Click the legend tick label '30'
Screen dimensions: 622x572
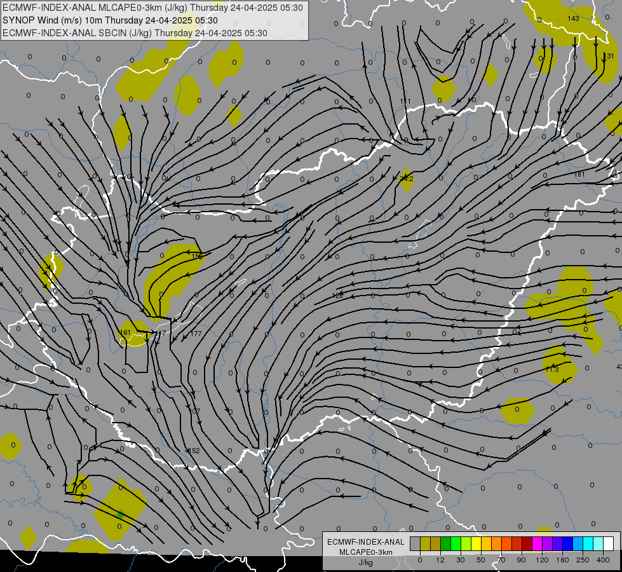pyautogui.click(x=461, y=560)
